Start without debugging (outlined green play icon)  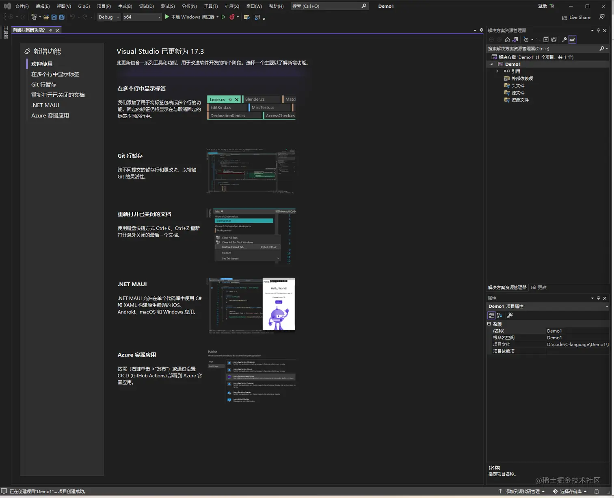pyautogui.click(x=223, y=17)
